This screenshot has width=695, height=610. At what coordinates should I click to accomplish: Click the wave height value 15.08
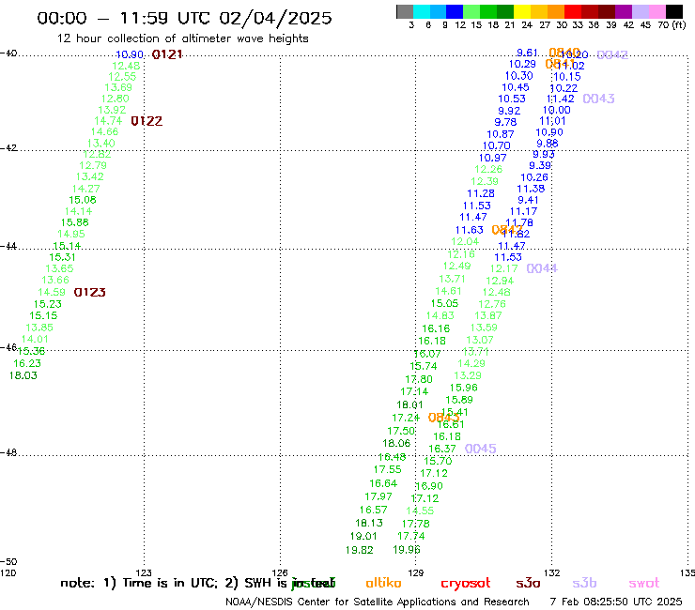coord(83,200)
